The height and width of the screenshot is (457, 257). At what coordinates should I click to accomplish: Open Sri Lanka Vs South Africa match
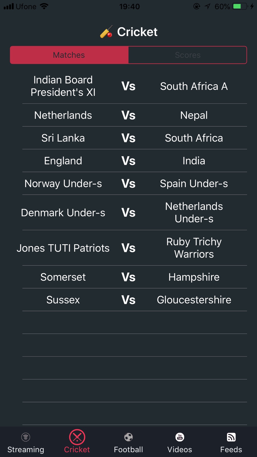[x=128, y=138]
